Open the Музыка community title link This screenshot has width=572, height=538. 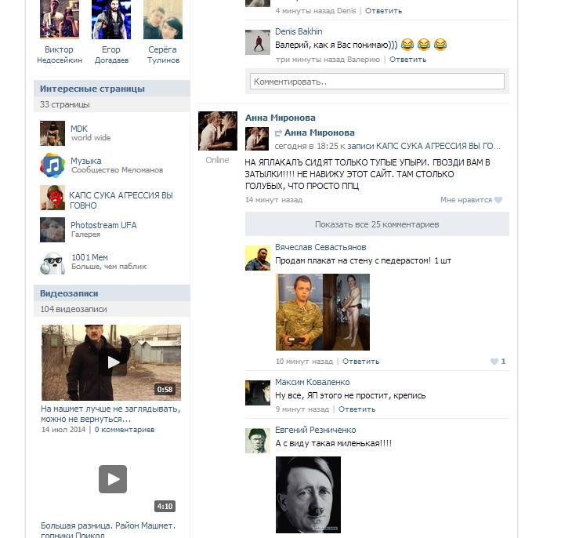click(86, 161)
